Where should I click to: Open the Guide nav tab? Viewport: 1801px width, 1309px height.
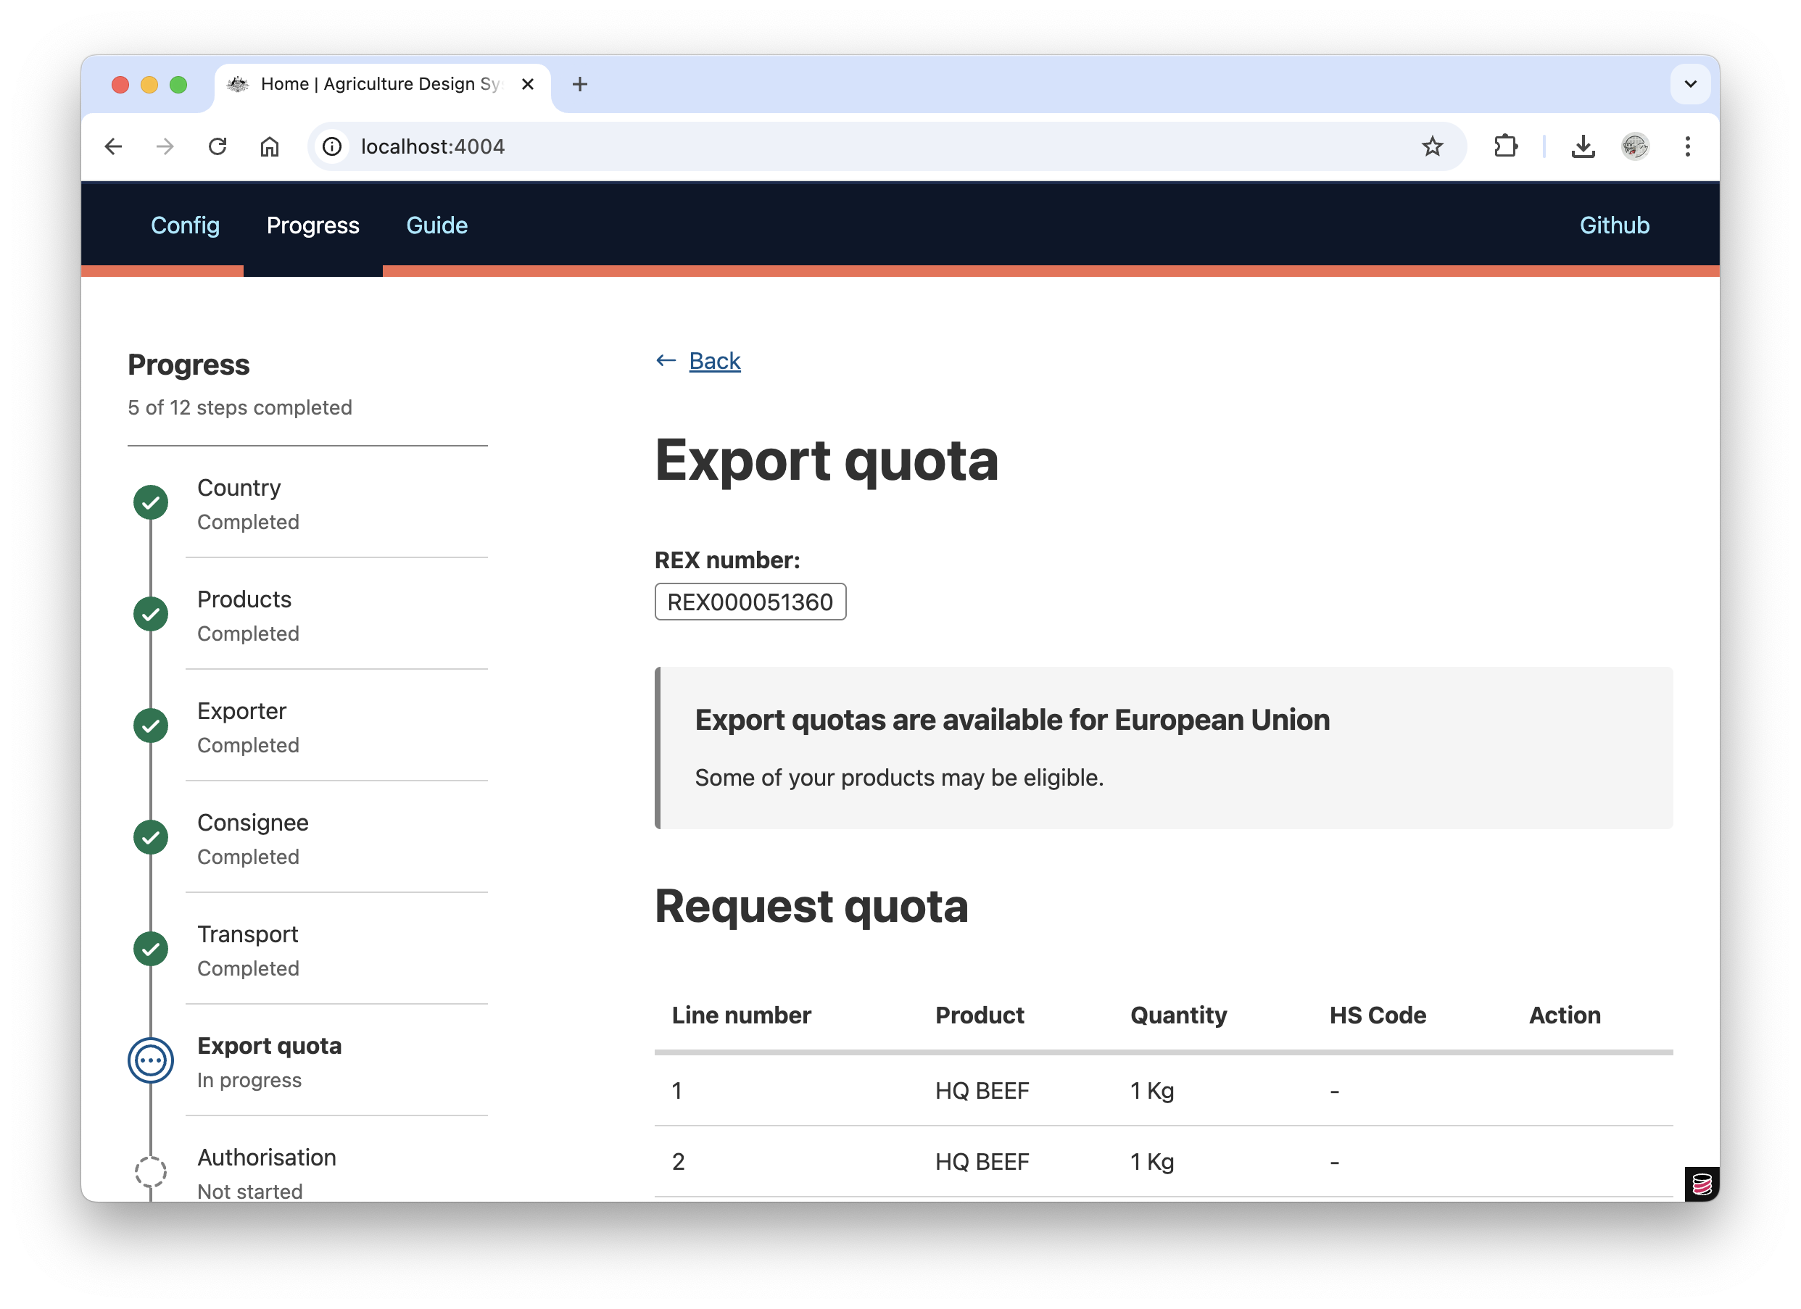(x=436, y=225)
